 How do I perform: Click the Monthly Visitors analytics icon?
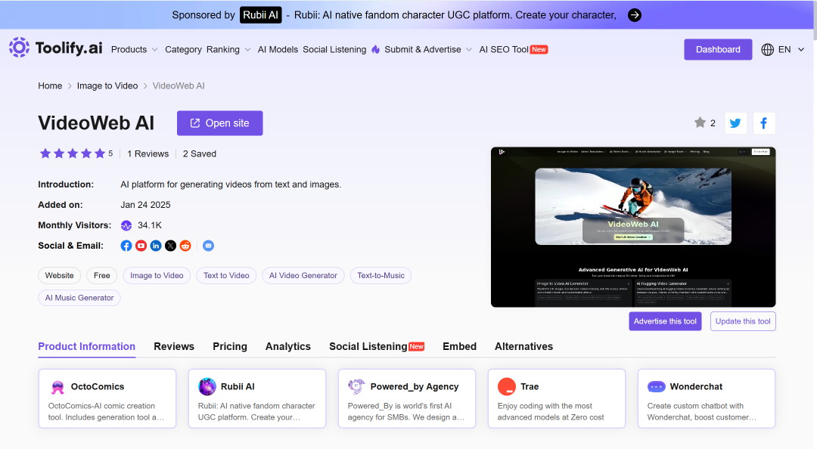pos(126,225)
